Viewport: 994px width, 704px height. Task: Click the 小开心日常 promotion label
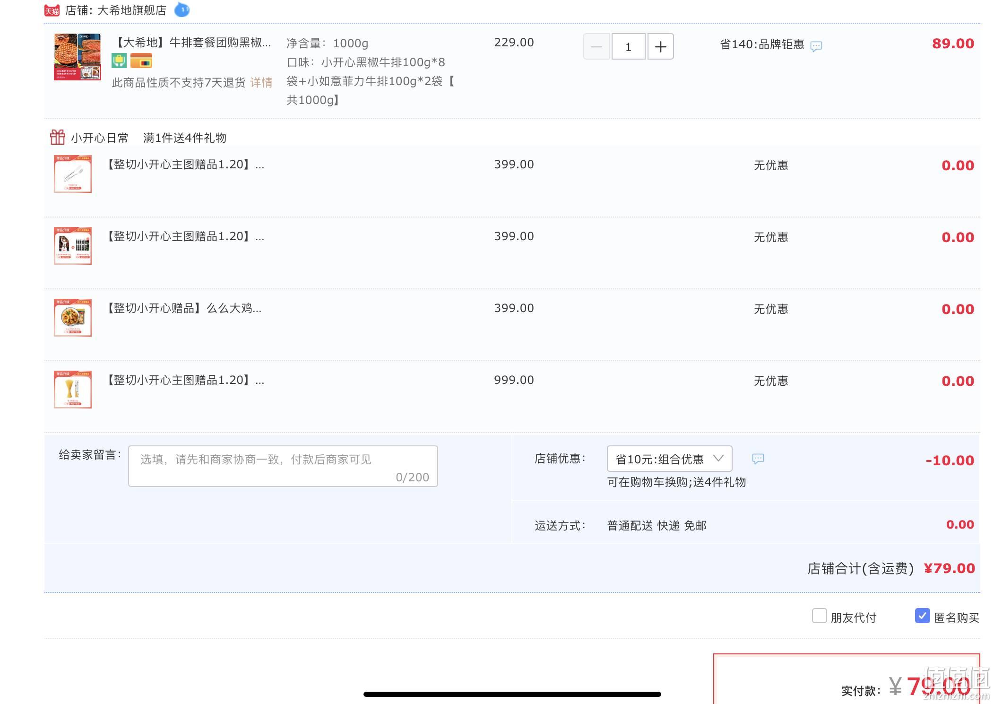[100, 138]
